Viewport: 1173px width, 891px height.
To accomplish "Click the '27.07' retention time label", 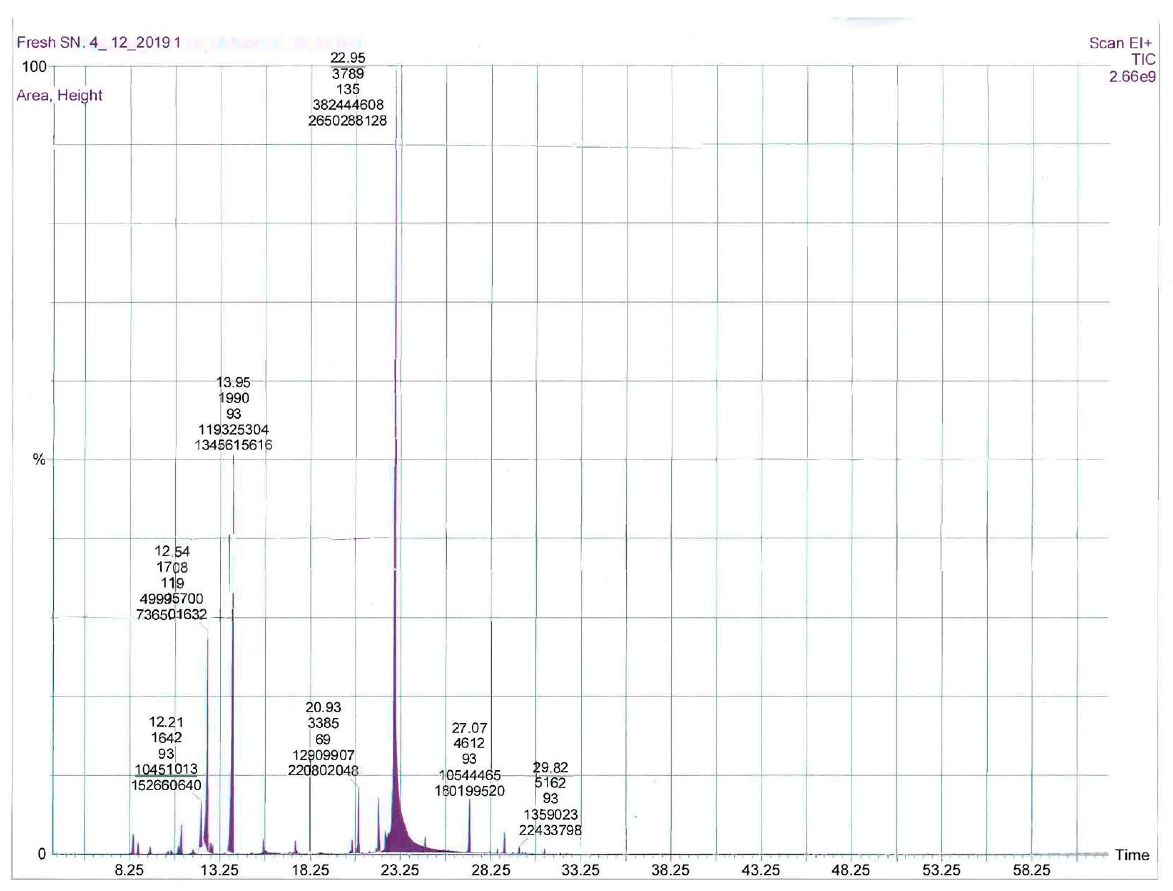I will coord(469,728).
